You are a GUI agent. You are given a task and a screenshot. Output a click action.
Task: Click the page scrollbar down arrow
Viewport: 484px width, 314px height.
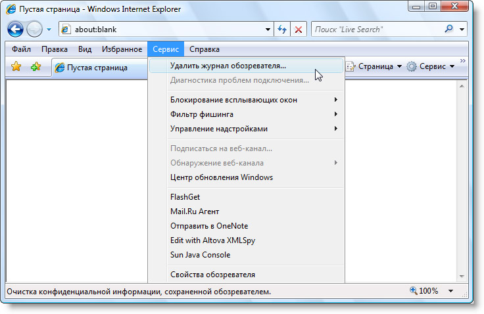tap(462, 277)
